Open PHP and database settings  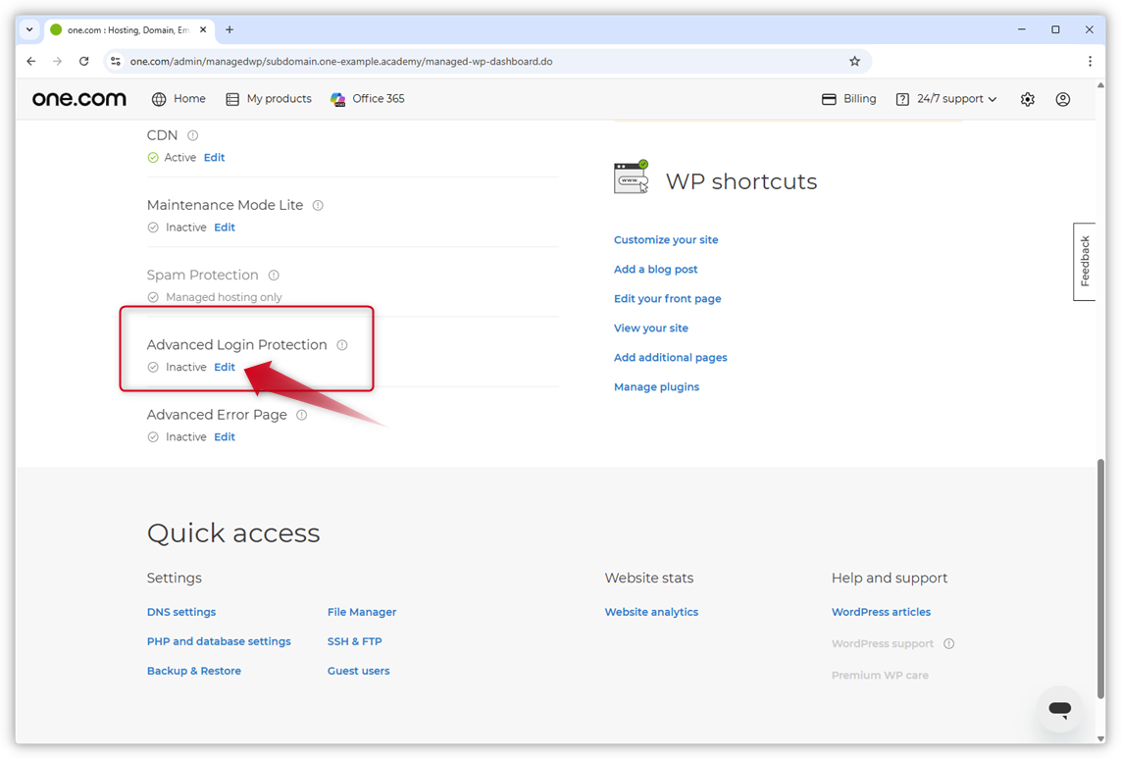click(219, 641)
